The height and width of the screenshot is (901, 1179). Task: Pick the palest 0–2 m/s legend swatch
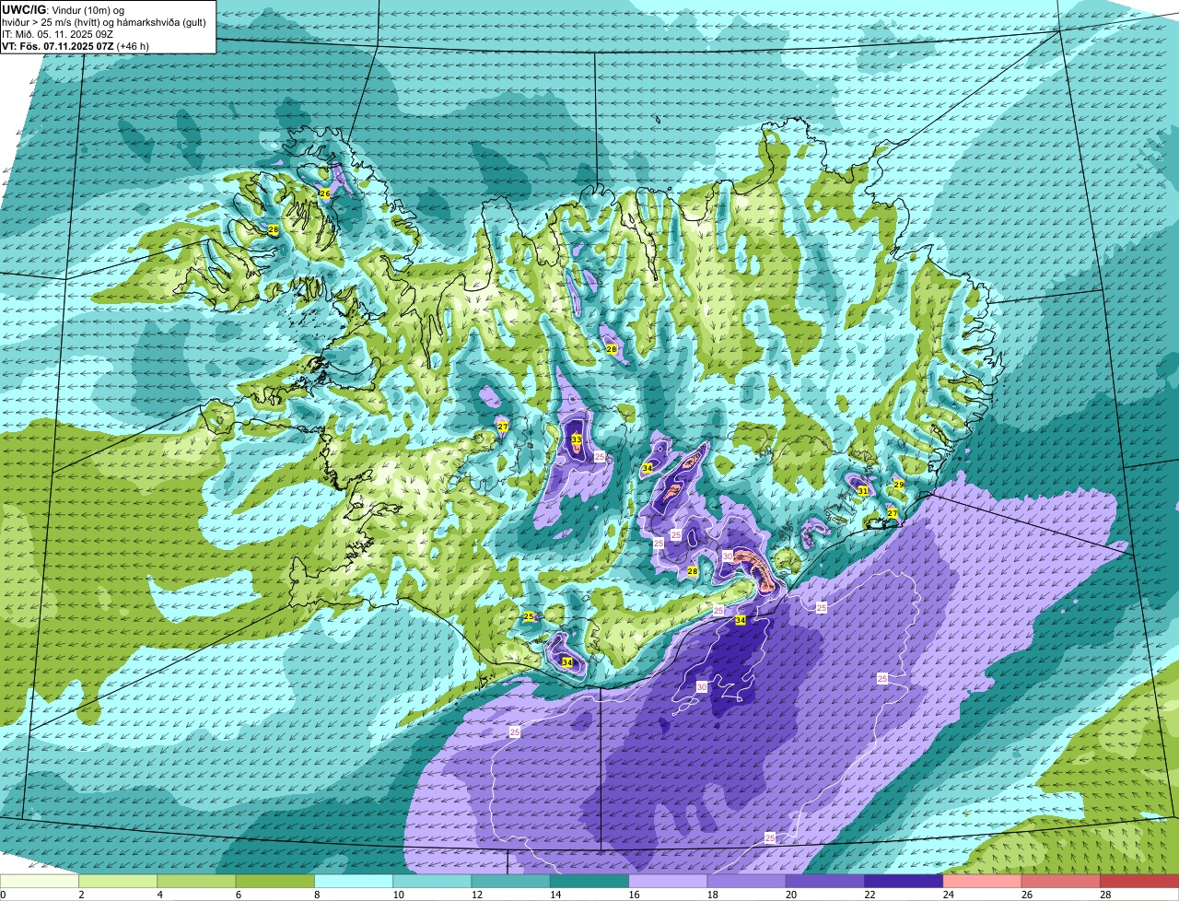point(40,882)
